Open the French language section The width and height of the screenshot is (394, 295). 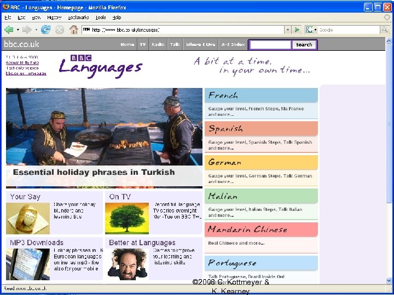pos(261,95)
